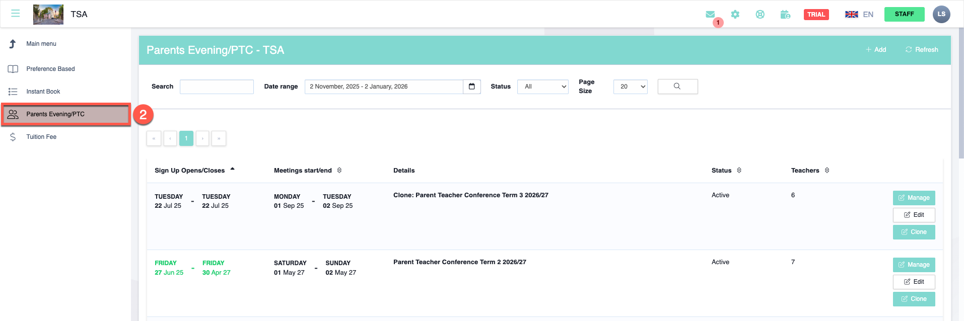This screenshot has height=321, width=964.
Task: Select Instant Book in sidebar
Action: click(43, 92)
